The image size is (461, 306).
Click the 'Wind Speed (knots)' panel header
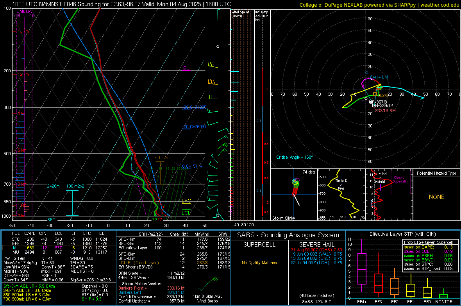[240, 14]
